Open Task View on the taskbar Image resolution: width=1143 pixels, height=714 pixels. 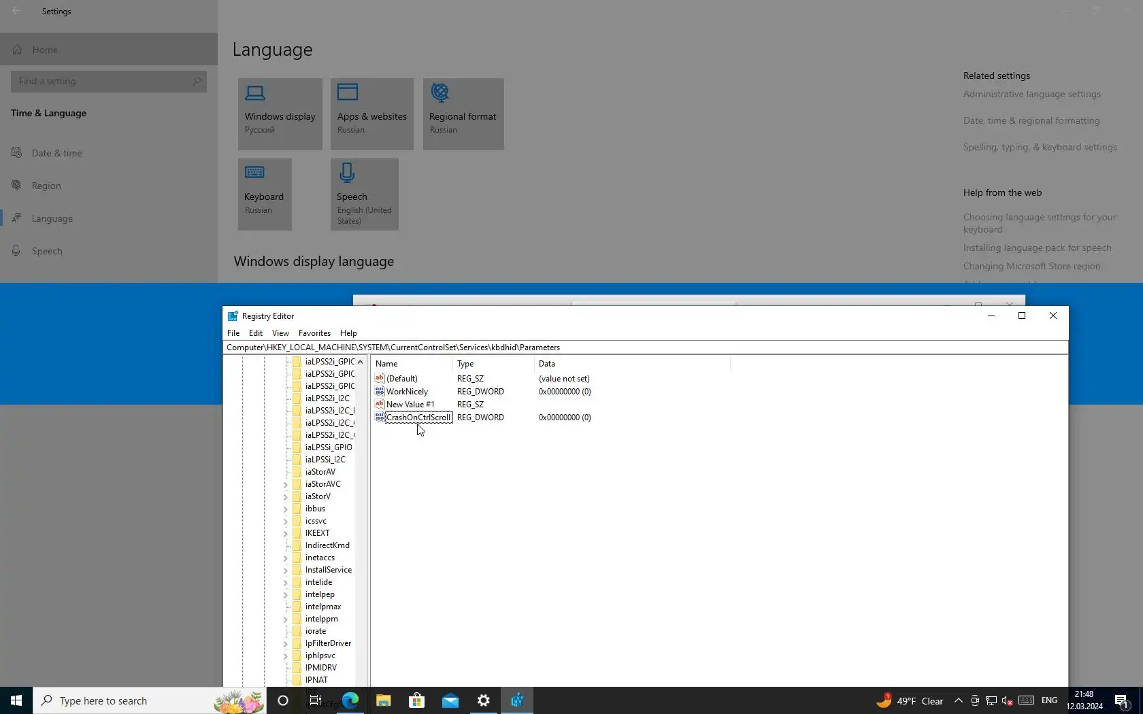pyautogui.click(x=316, y=700)
